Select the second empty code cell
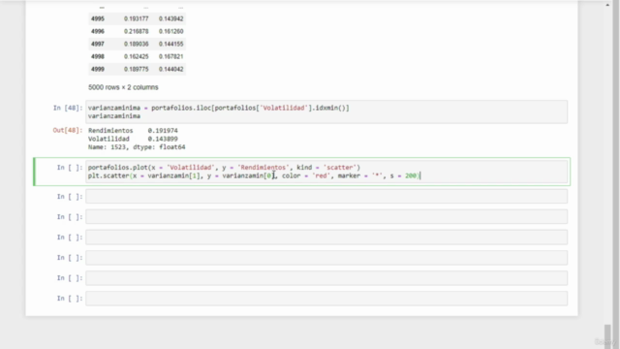 pos(326,217)
